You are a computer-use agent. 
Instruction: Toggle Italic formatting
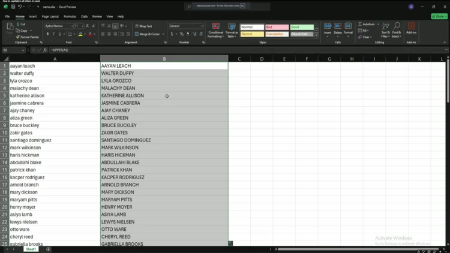53,34
